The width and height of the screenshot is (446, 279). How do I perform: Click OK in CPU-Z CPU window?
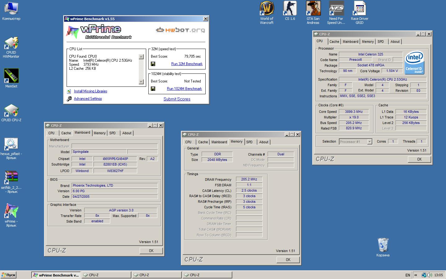click(x=419, y=159)
